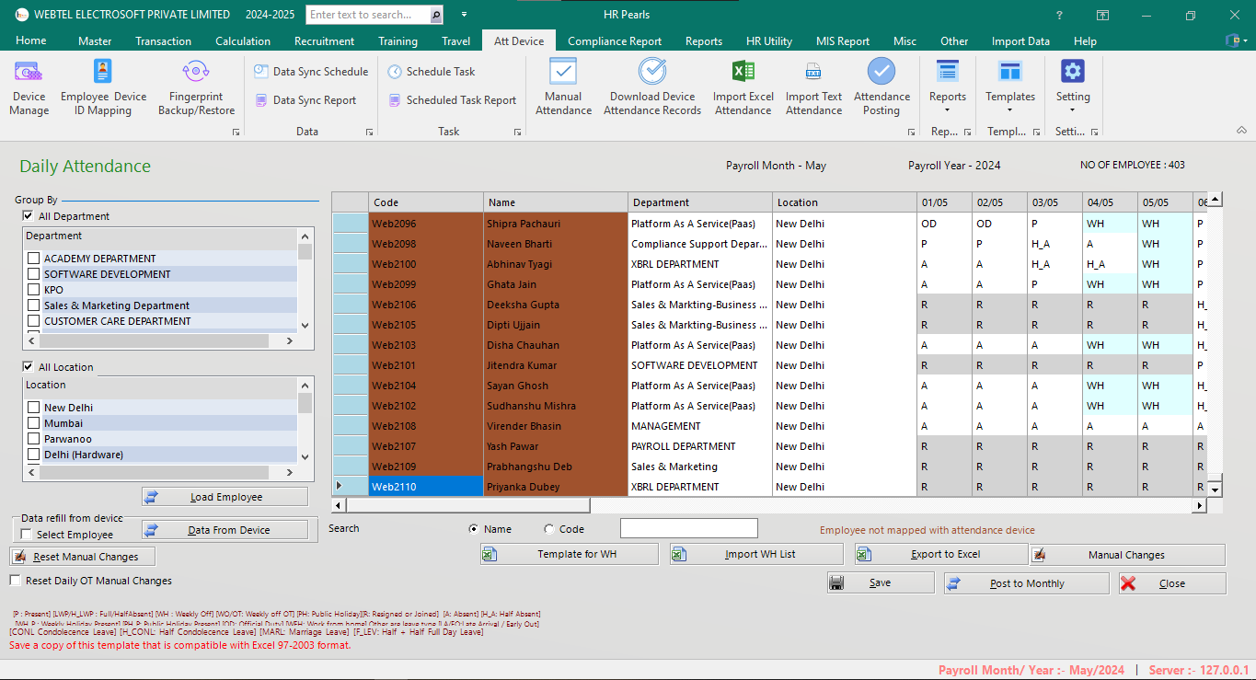This screenshot has width=1256, height=680.
Task: Click inside the employee search field
Action: click(688, 527)
